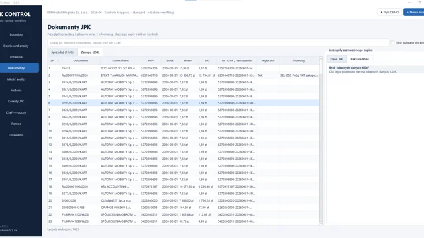
Task: Select document 3277/6/2026/KAPT row
Action: [x=184, y=194]
